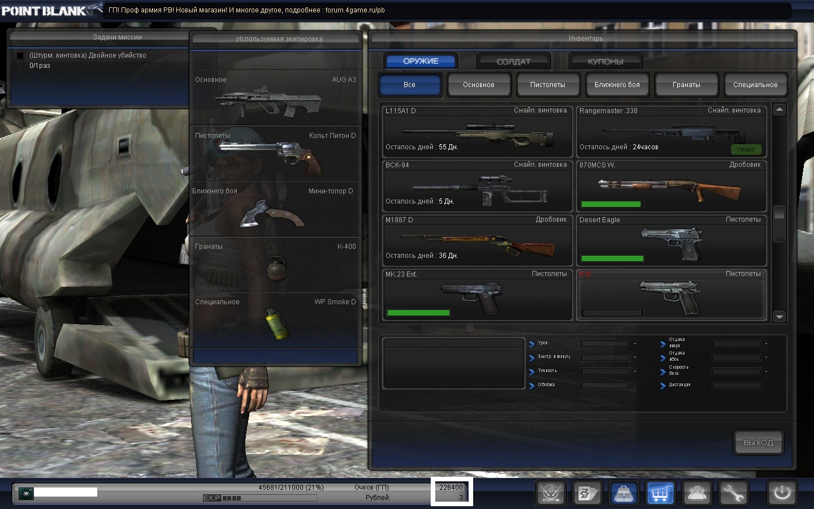Viewport: 814px width, 509px height.
Task: Filter inventory by Пистолеты
Action: click(548, 85)
